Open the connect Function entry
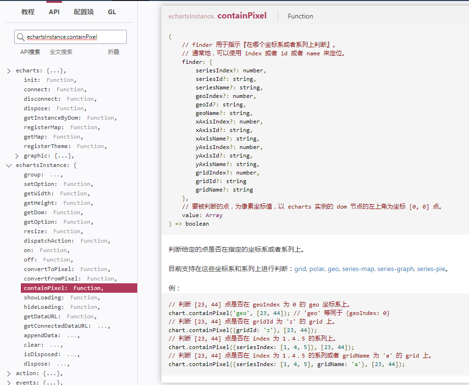The image size is (469, 385). coord(55,90)
